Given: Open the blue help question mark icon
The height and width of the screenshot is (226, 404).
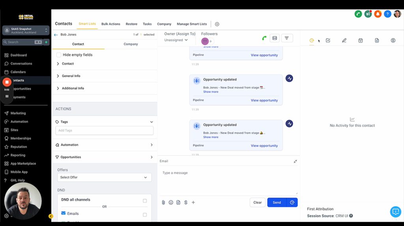Looking at the screenshot, I should [387, 14].
